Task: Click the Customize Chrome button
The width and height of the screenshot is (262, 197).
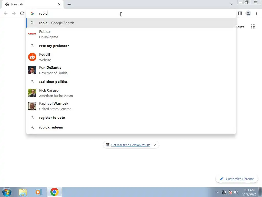Action: point(237,179)
